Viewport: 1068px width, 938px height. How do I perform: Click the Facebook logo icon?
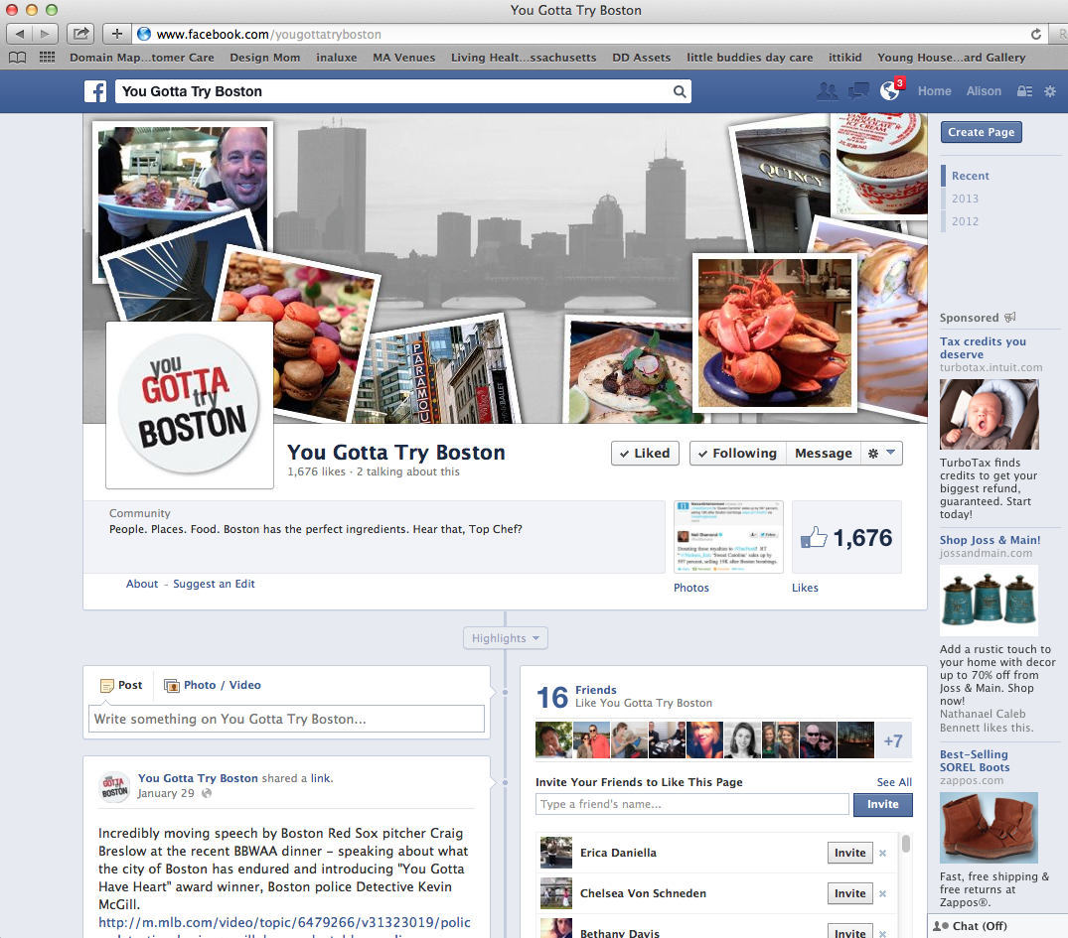95,91
